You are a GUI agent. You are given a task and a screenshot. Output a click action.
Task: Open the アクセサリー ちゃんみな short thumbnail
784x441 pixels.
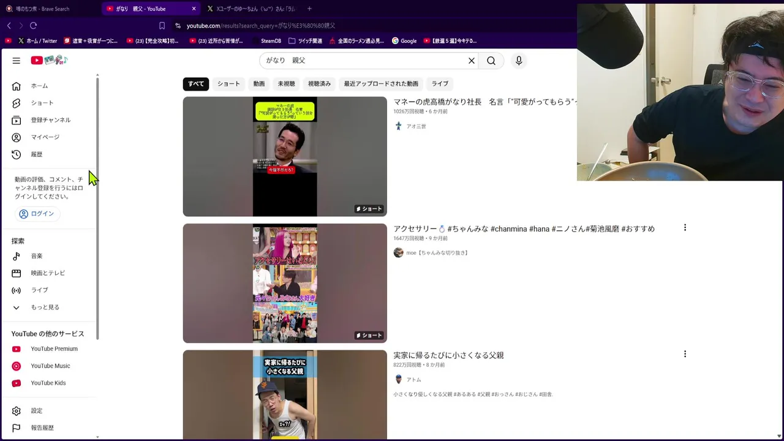pos(285,283)
